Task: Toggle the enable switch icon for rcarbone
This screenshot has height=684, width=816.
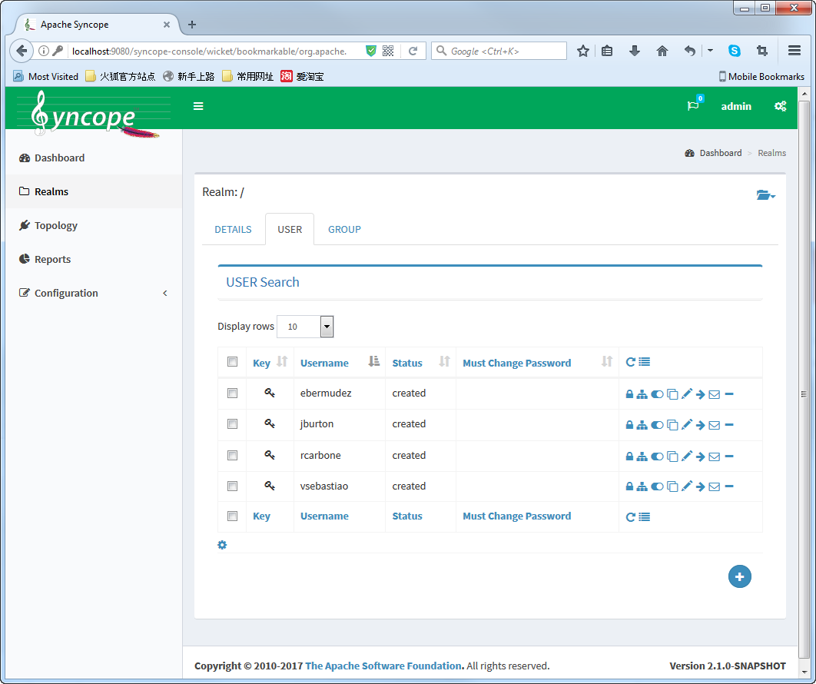Action: click(x=657, y=457)
